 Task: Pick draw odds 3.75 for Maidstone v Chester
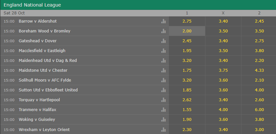click(223, 70)
